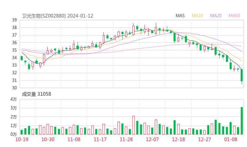Click the 11-08 date axis label
This screenshot has height=147, width=247.
(74, 139)
